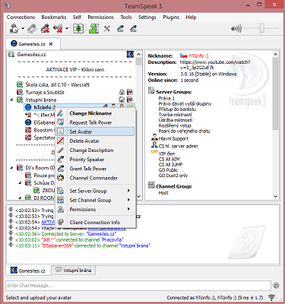Click the first pencil microphone toolbar icon
285x304 pixels.
click(120, 28)
